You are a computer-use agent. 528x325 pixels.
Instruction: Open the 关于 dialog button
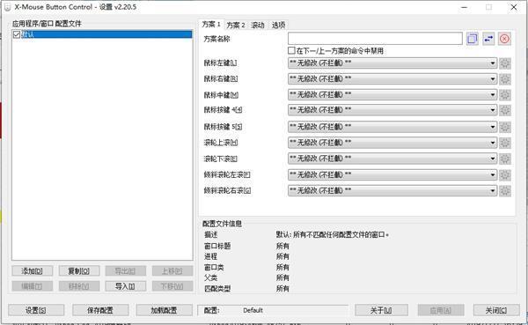click(381, 310)
